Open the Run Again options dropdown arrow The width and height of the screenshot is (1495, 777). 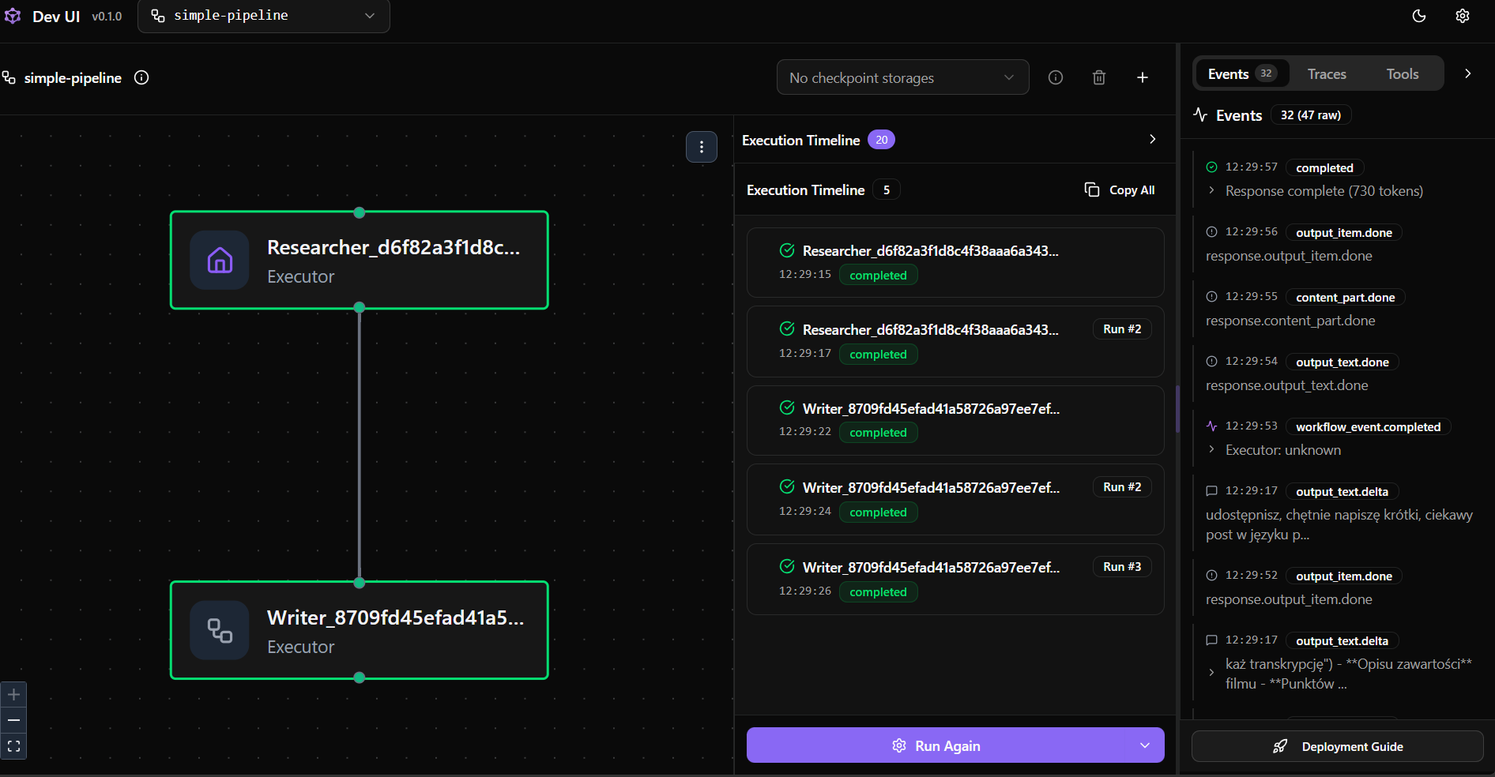click(1145, 745)
